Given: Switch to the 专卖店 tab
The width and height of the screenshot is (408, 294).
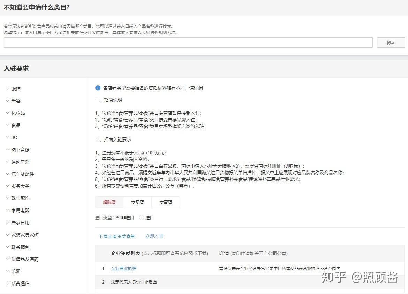Looking at the screenshot, I should pos(137,202).
